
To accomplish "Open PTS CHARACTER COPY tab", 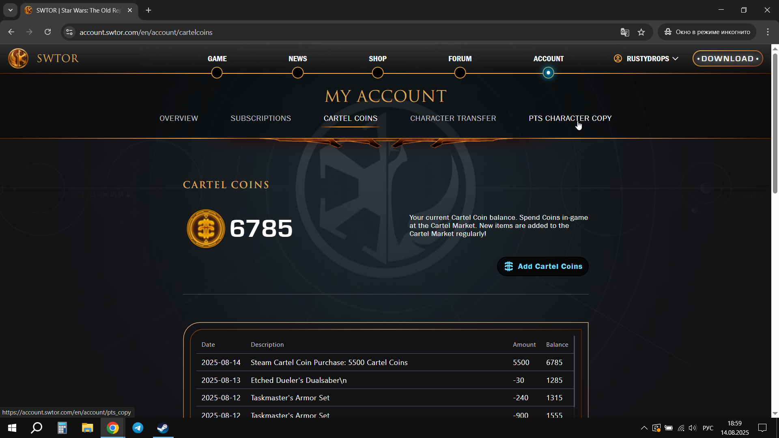I will 570,118.
